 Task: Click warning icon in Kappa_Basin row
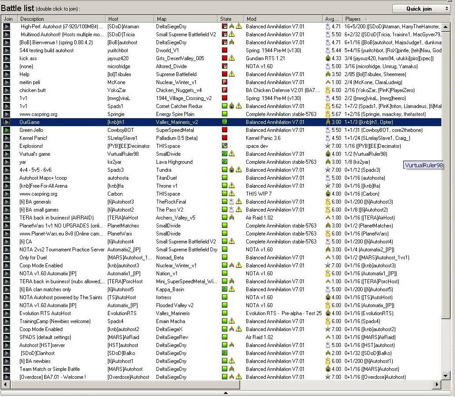click(x=232, y=289)
